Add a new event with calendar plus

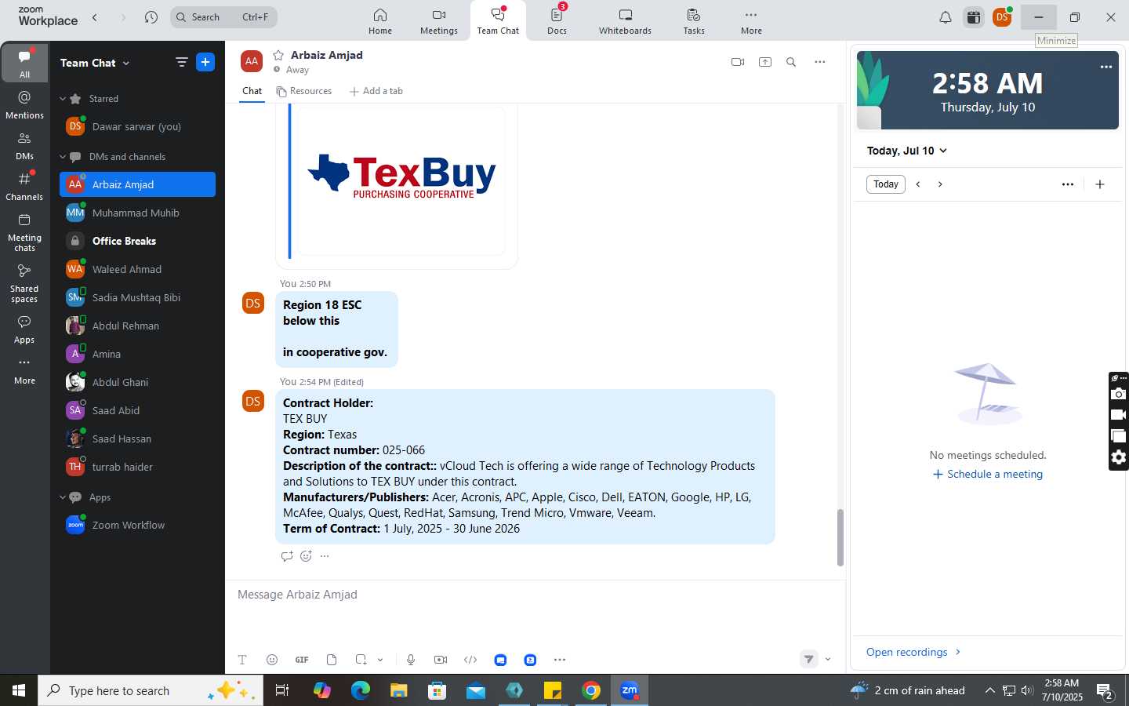(x=1100, y=184)
